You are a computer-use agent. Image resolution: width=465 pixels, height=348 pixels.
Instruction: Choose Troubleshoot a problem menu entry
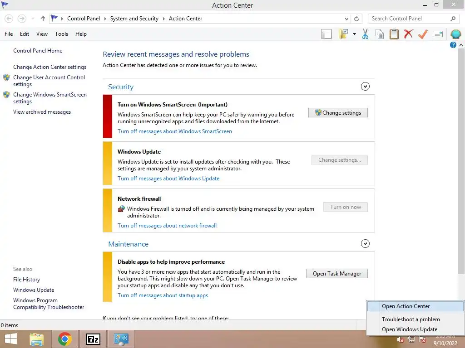pos(415,319)
